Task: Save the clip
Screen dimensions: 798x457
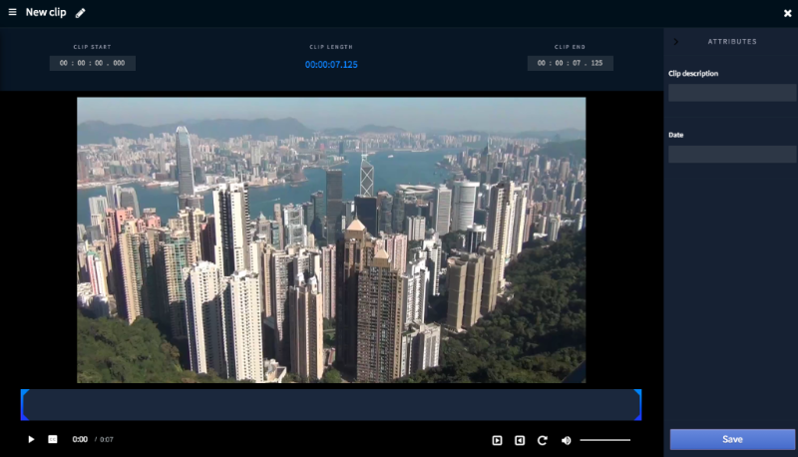Action: coord(731,439)
